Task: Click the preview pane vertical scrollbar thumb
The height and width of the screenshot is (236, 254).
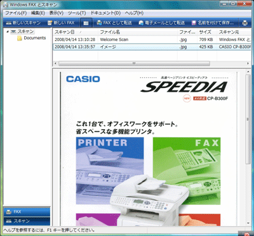Action: coord(248,119)
